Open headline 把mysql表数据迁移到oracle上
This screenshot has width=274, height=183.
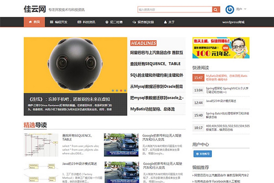pyautogui.click(x=157, y=98)
